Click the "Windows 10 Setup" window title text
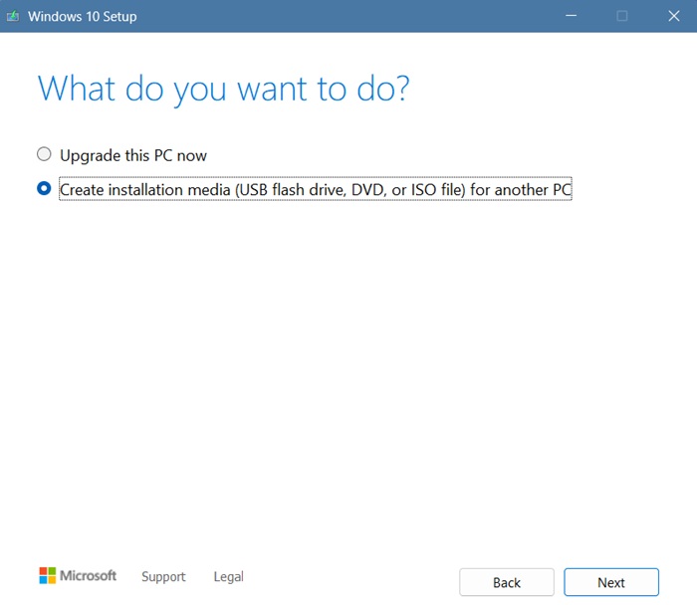This screenshot has height=605, width=697. pos(83,17)
